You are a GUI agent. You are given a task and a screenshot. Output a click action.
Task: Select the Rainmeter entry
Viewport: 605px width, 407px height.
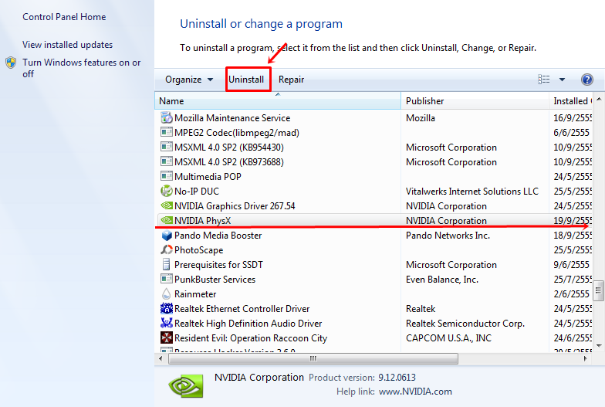195,293
